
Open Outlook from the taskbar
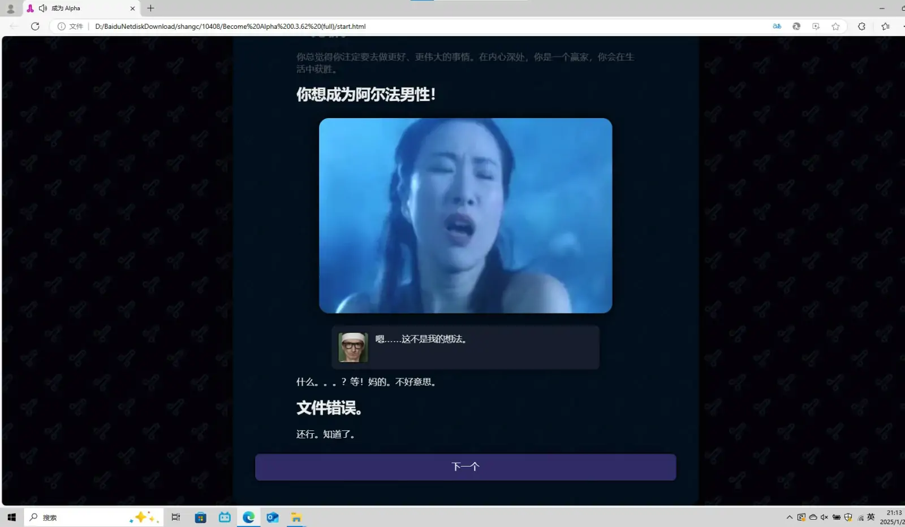click(x=272, y=517)
